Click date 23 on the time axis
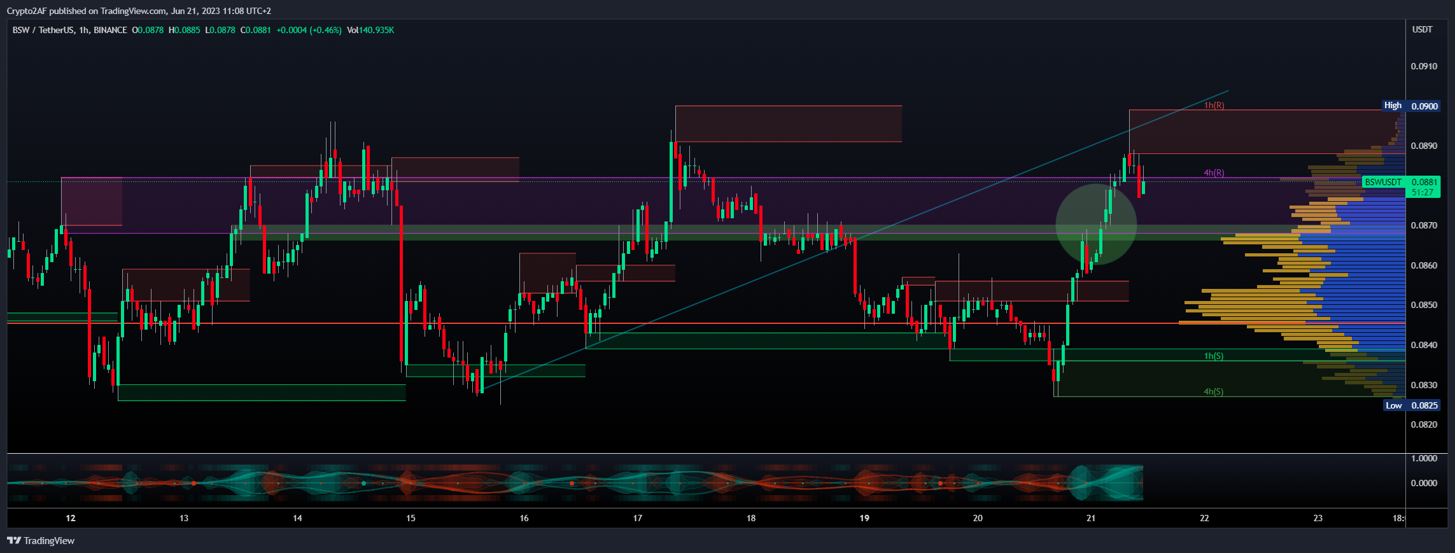 1318,518
